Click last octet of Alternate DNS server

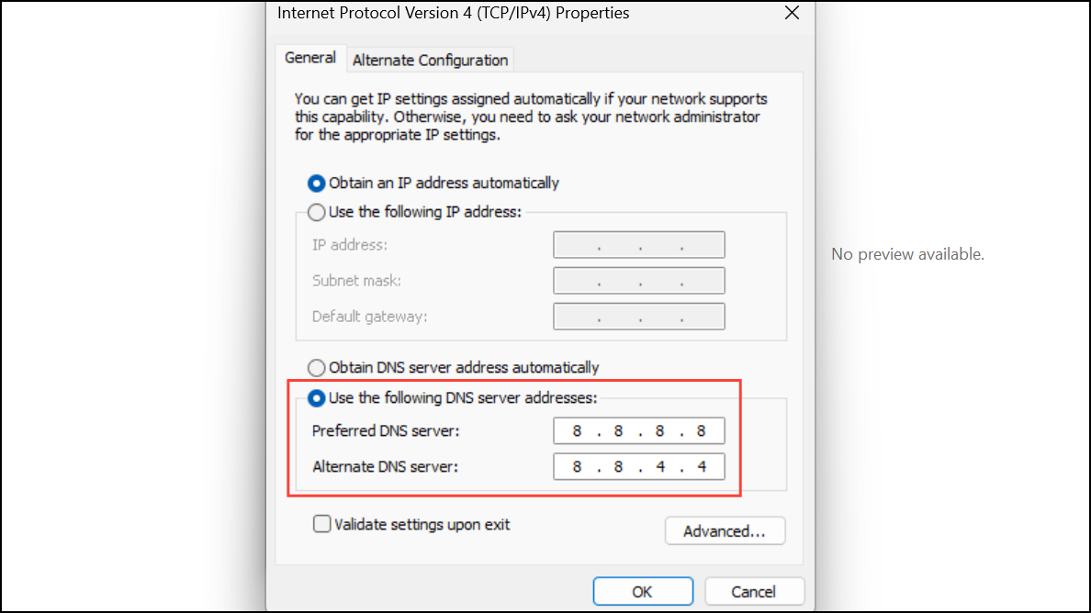point(702,466)
